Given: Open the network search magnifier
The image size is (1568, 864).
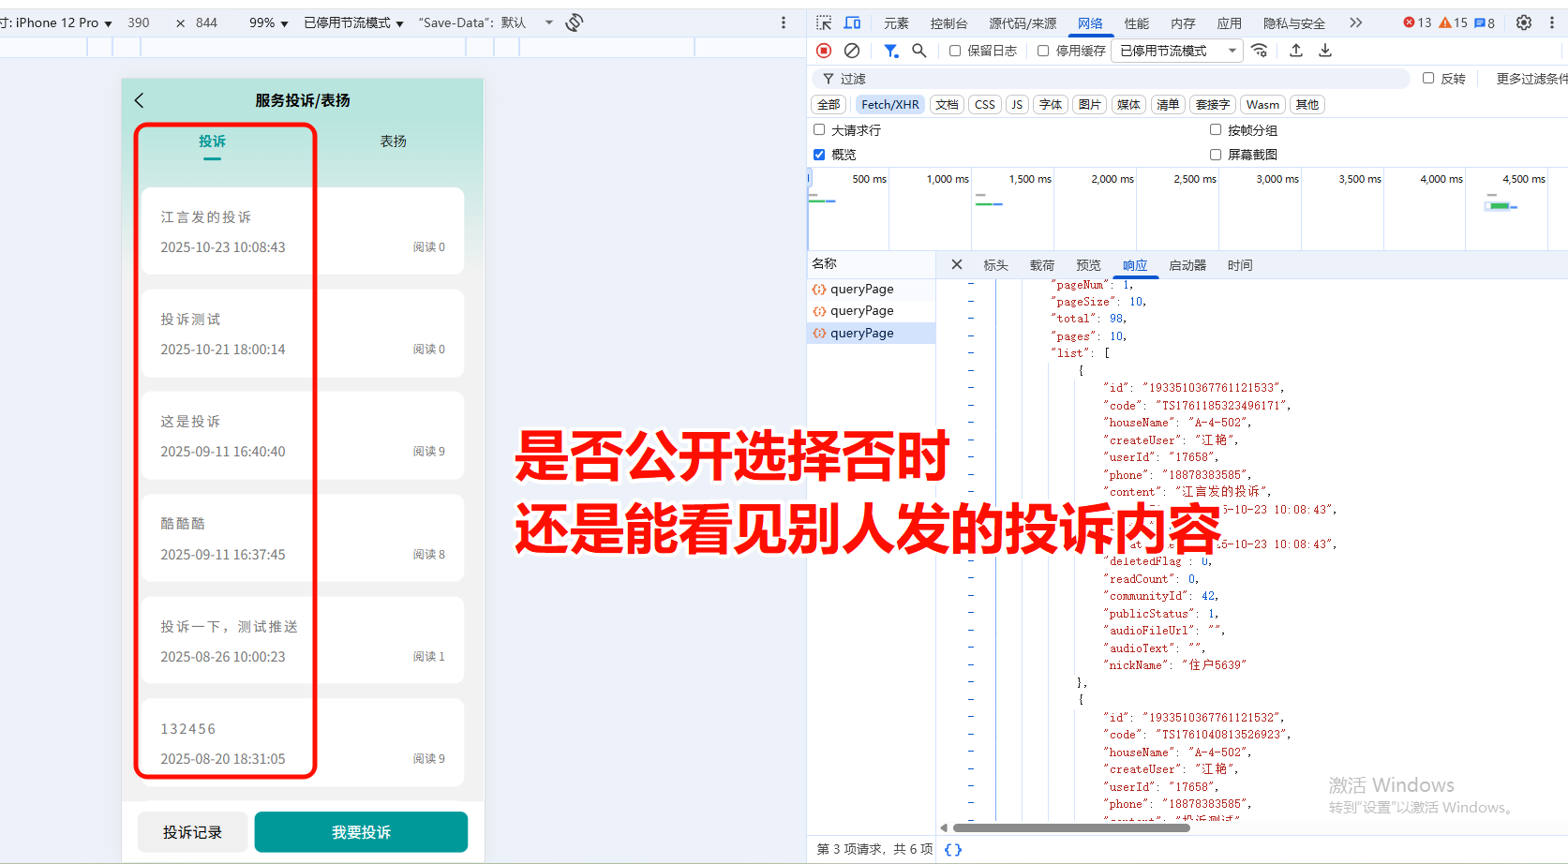Looking at the screenshot, I should coord(919,51).
